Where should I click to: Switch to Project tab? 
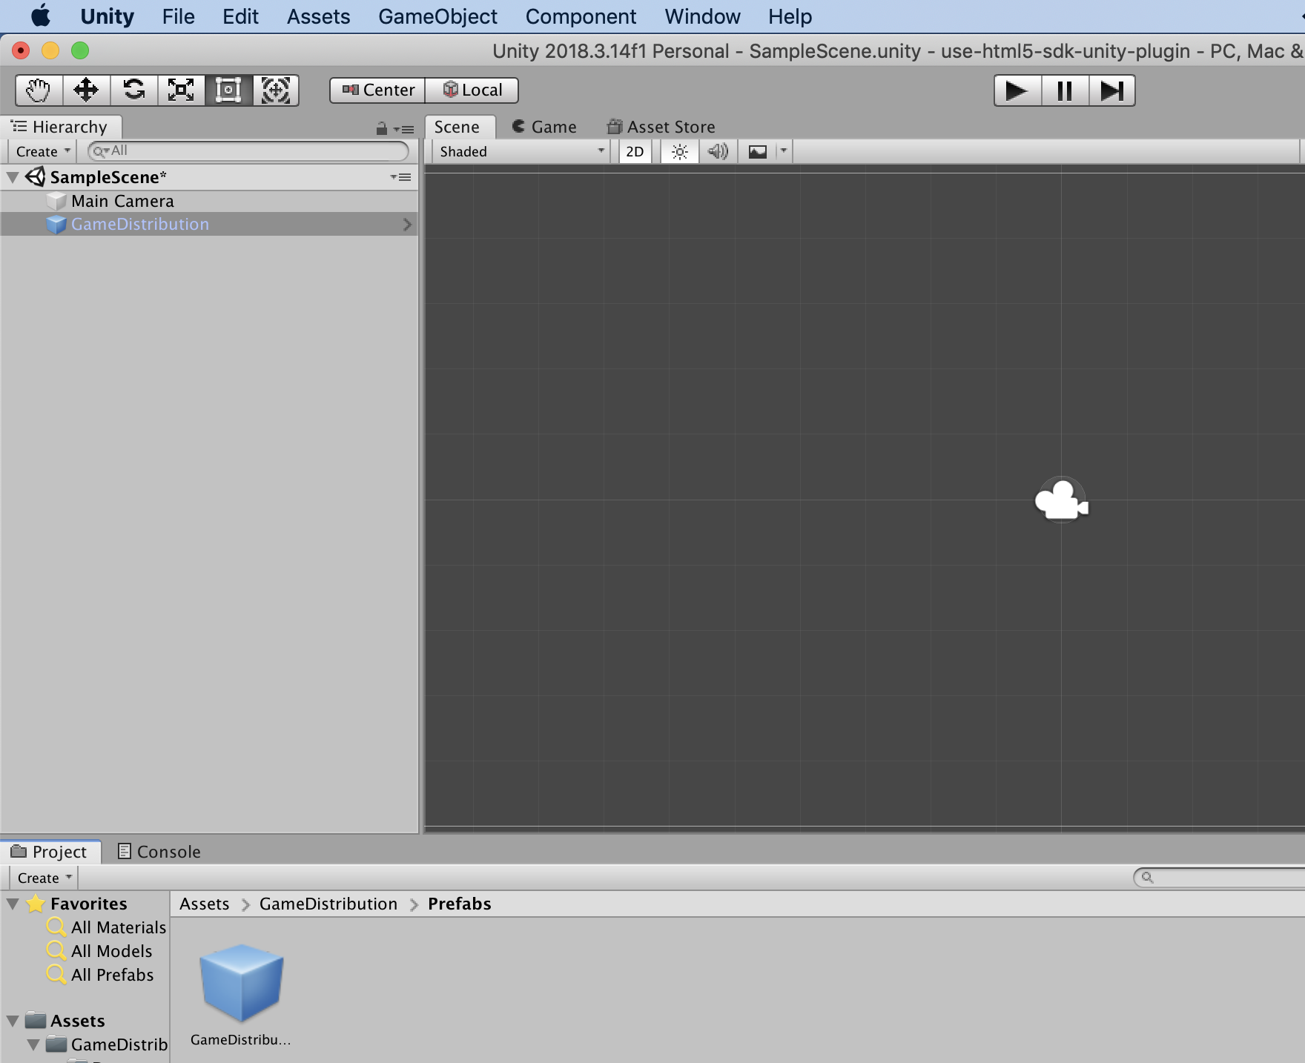[49, 852]
